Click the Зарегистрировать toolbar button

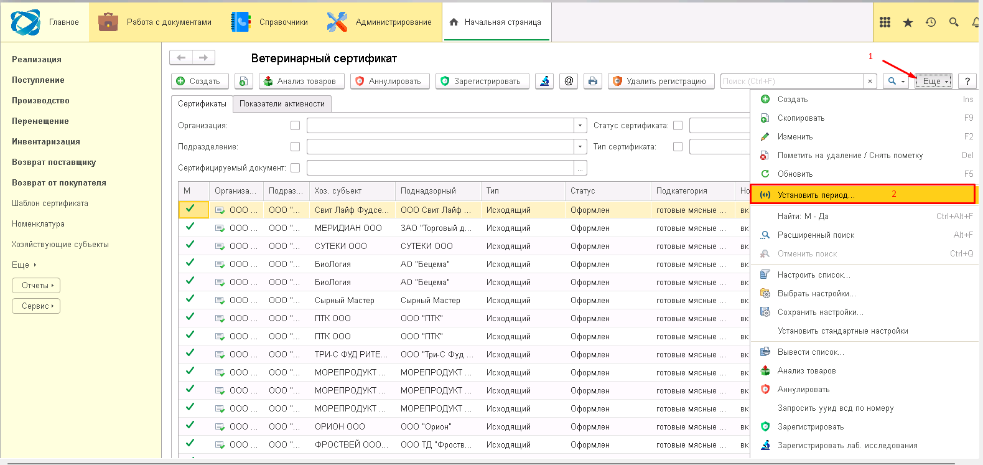click(x=482, y=81)
